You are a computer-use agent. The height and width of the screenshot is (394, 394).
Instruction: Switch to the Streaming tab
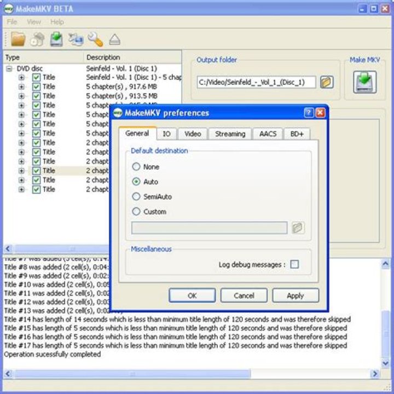pos(230,134)
